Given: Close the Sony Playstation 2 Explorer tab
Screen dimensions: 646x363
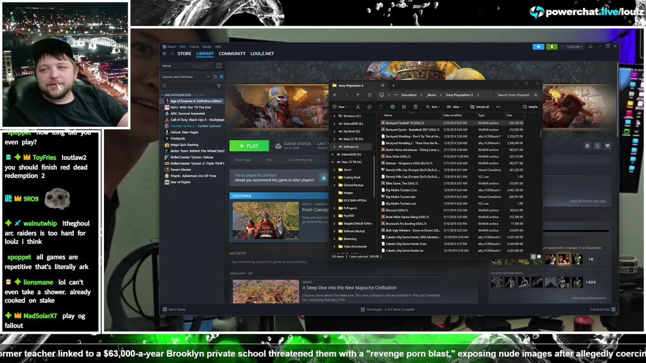Looking at the screenshot, I should (383, 85).
